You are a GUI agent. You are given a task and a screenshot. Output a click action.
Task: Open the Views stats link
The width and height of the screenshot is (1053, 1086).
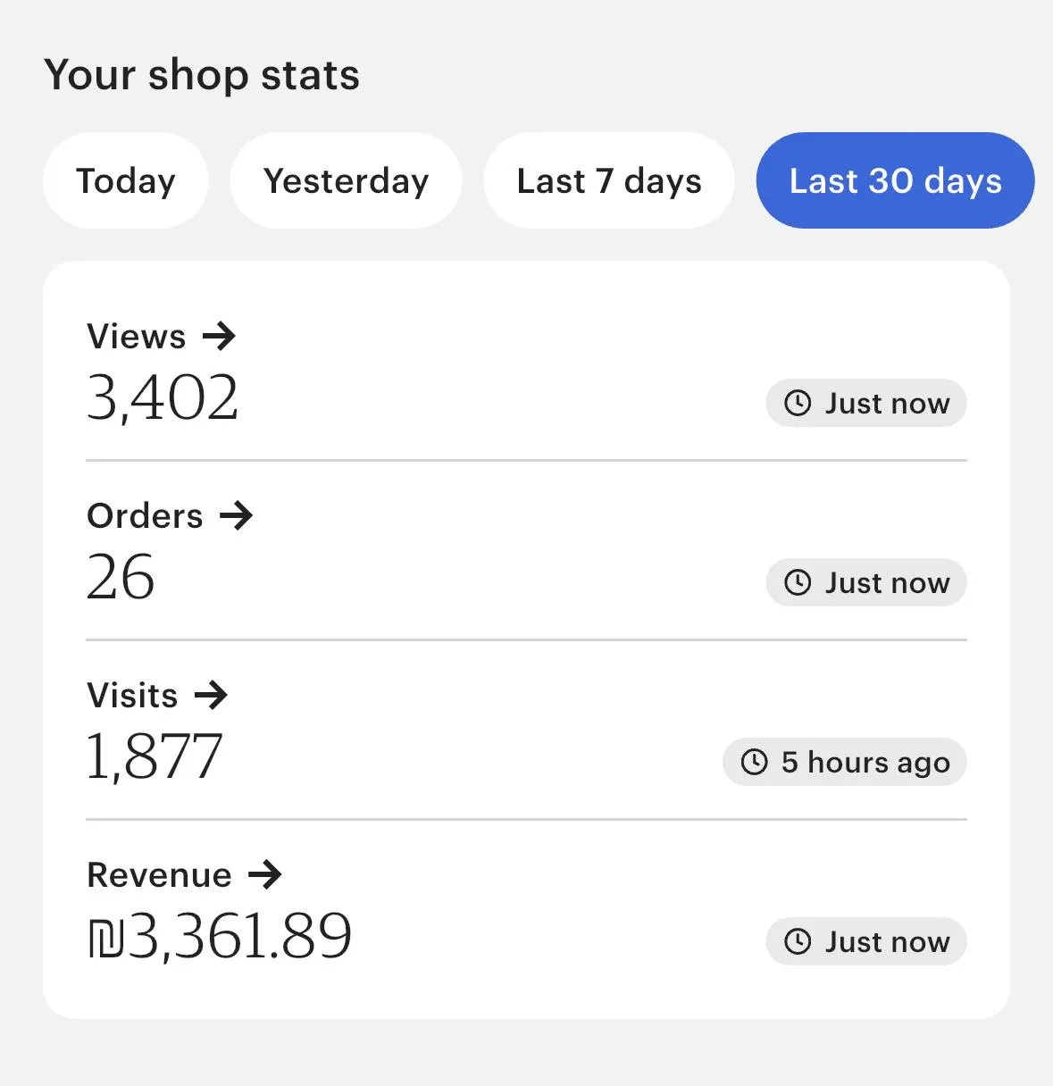coord(137,337)
